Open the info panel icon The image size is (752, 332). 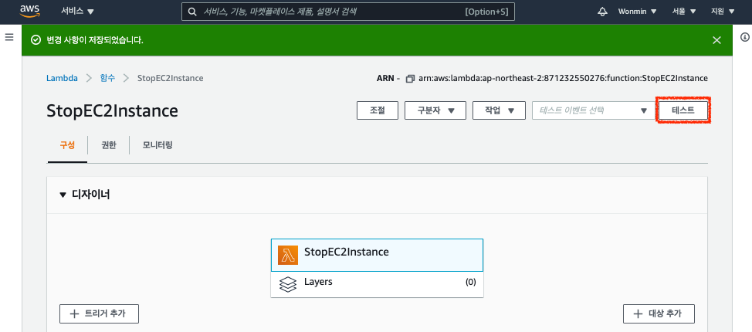pos(745,37)
